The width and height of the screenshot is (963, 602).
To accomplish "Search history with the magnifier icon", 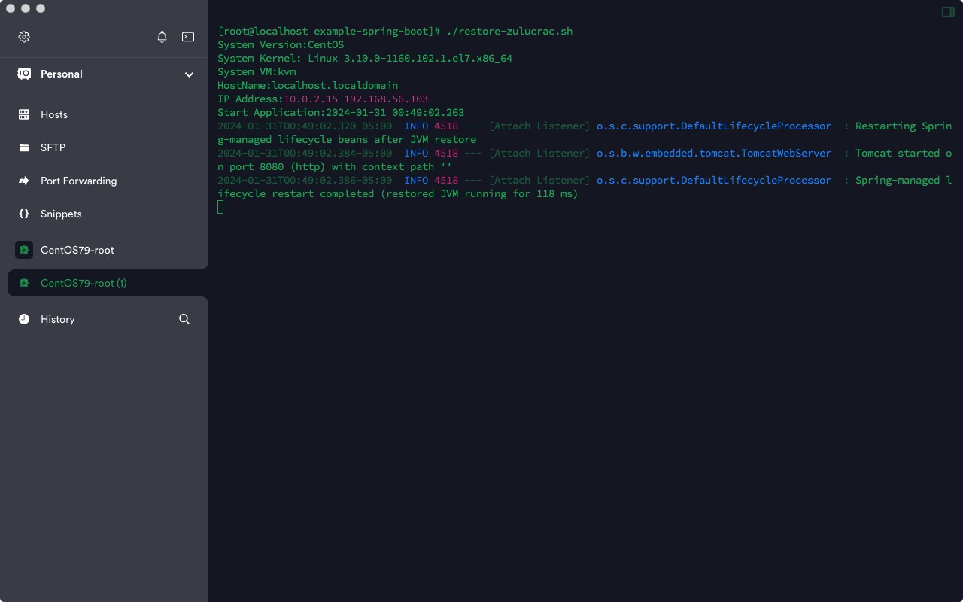I will 184,319.
